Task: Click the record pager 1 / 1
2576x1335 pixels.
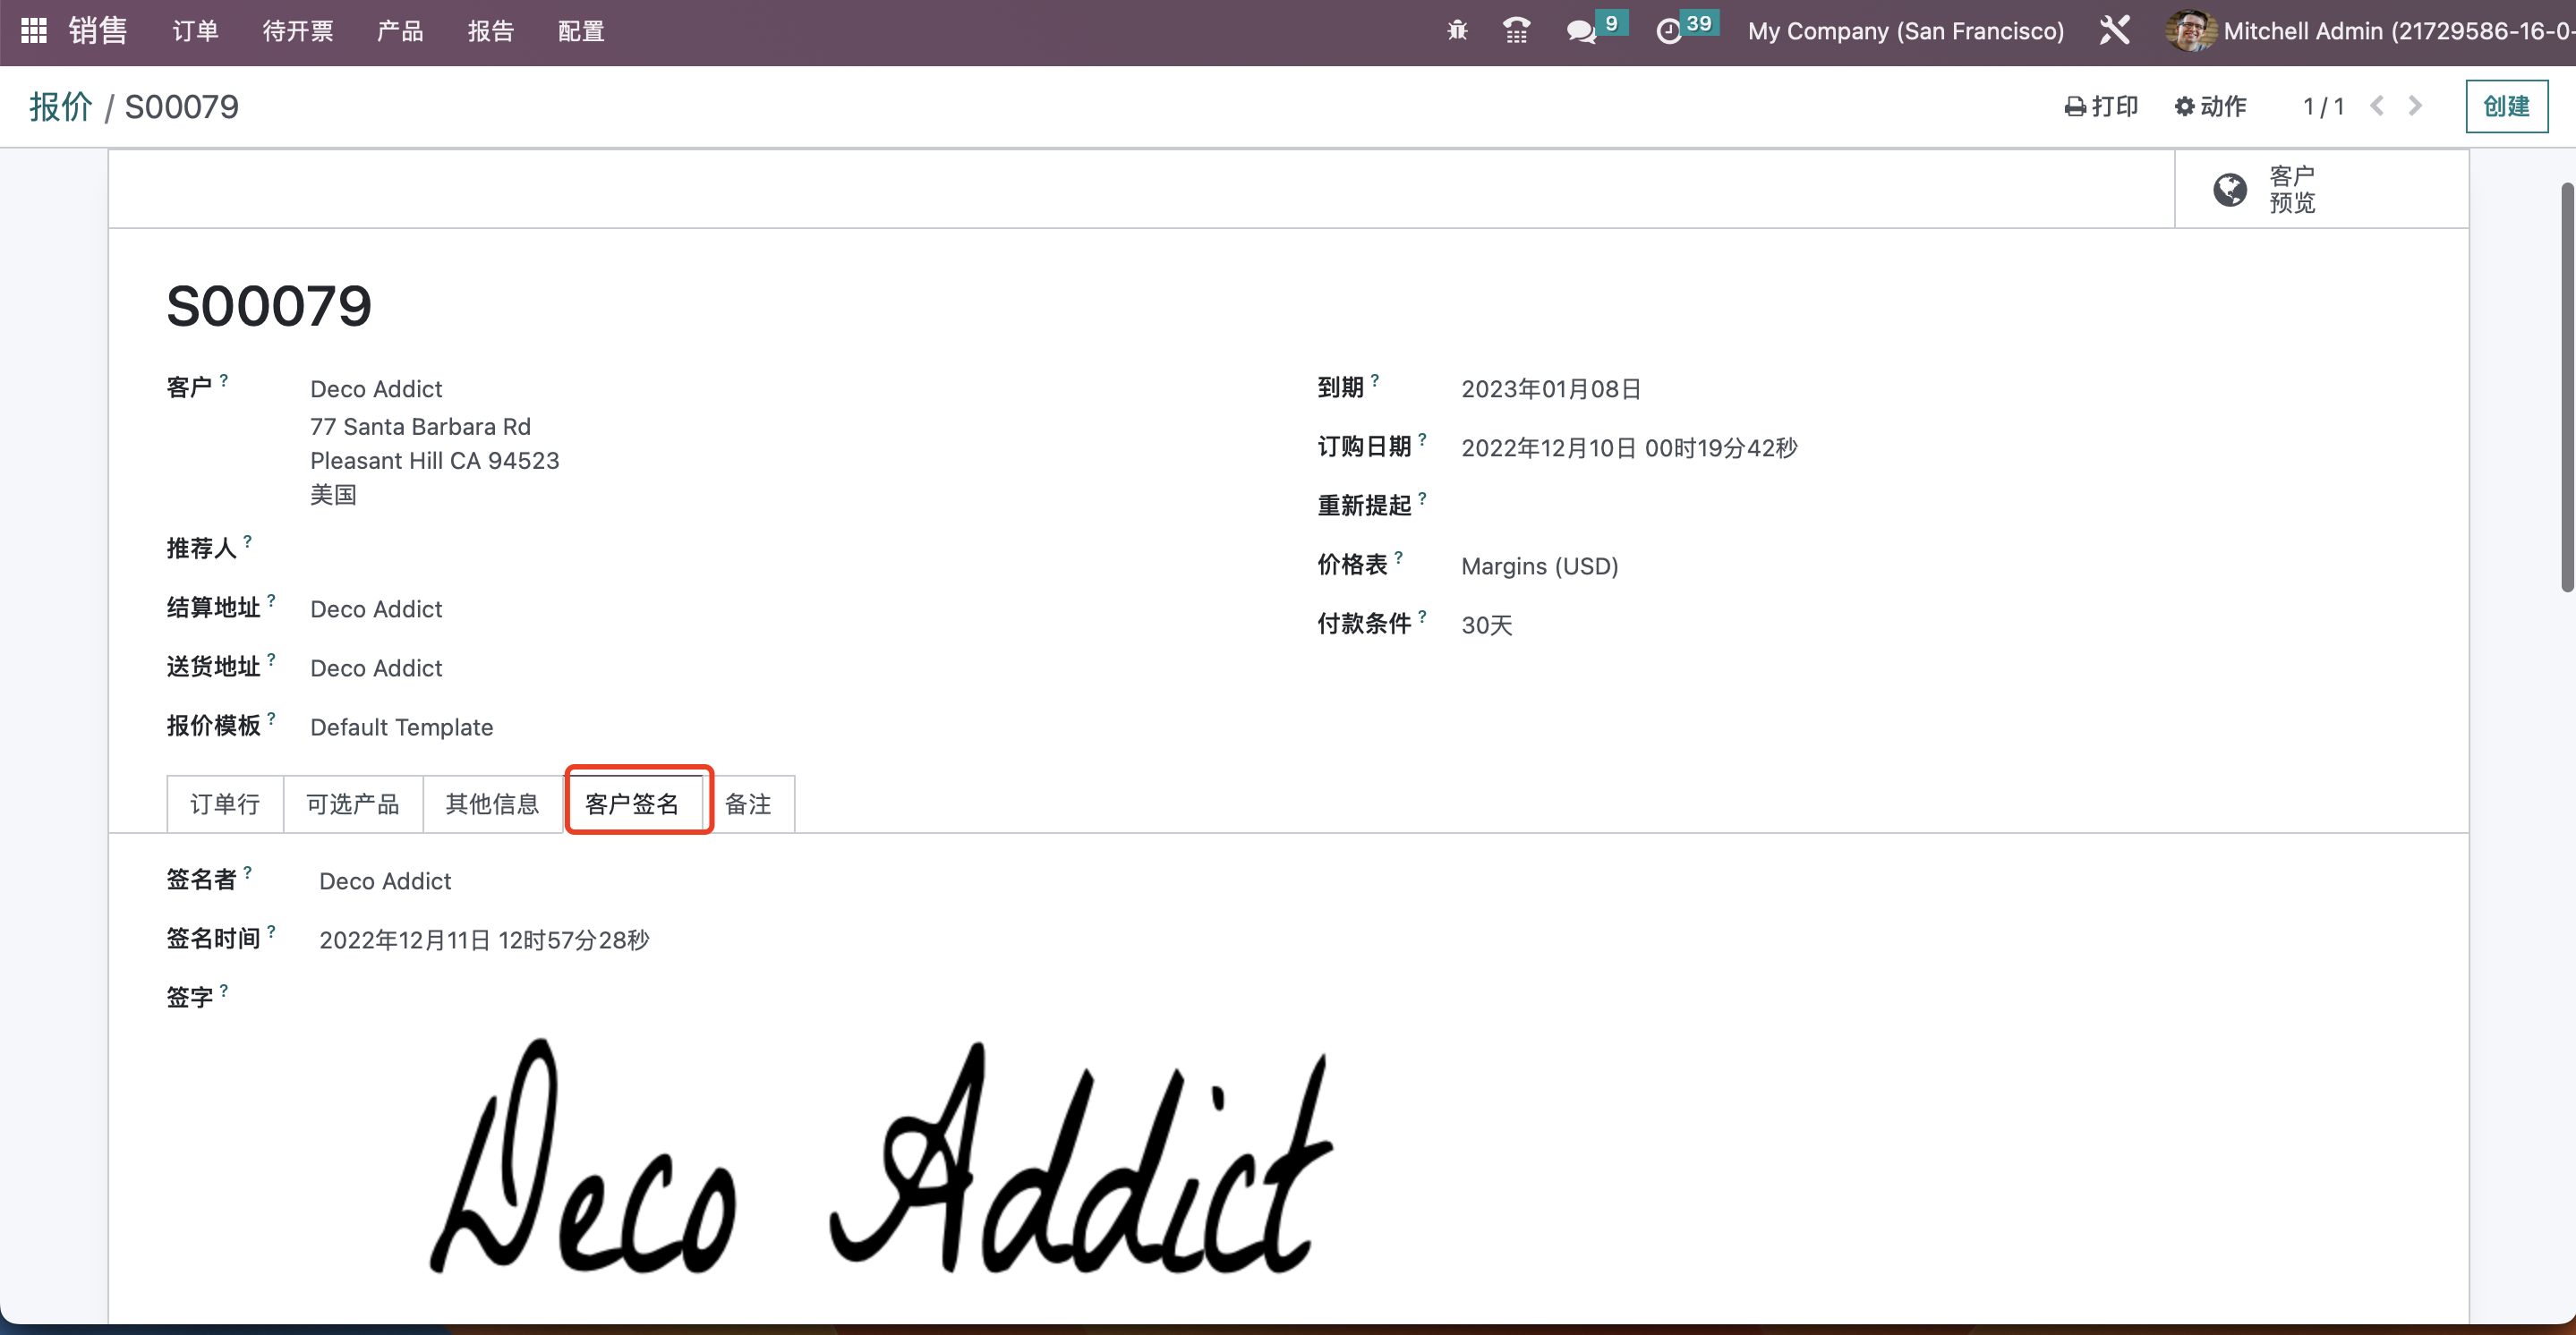Action: [2324, 106]
